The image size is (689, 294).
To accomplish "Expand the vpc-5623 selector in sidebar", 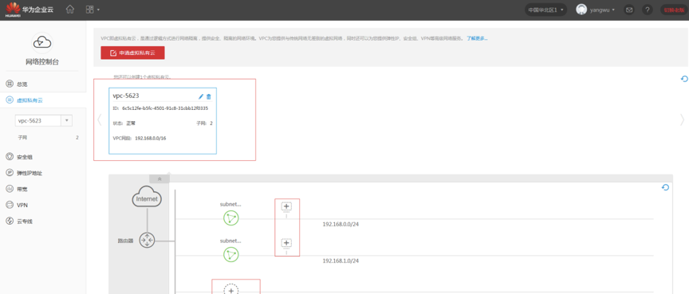I will (44, 120).
